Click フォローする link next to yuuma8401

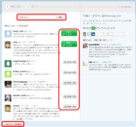(116, 45)
